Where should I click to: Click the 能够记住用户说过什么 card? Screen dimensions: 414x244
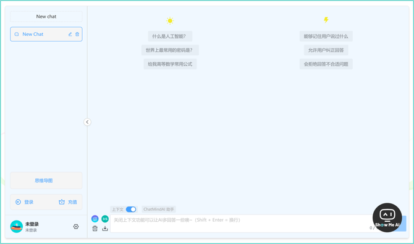(326, 36)
